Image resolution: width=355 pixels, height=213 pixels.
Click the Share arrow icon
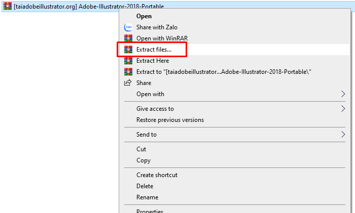[128, 83]
